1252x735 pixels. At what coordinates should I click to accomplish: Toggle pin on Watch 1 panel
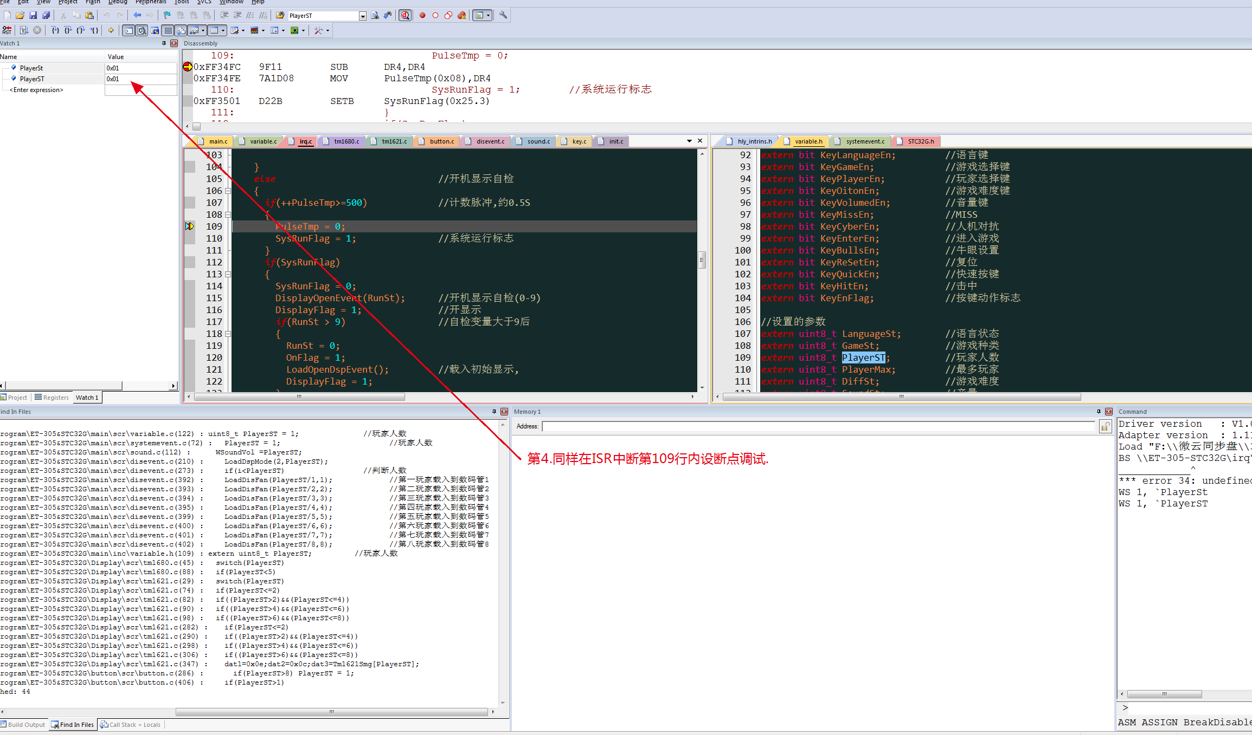(164, 43)
